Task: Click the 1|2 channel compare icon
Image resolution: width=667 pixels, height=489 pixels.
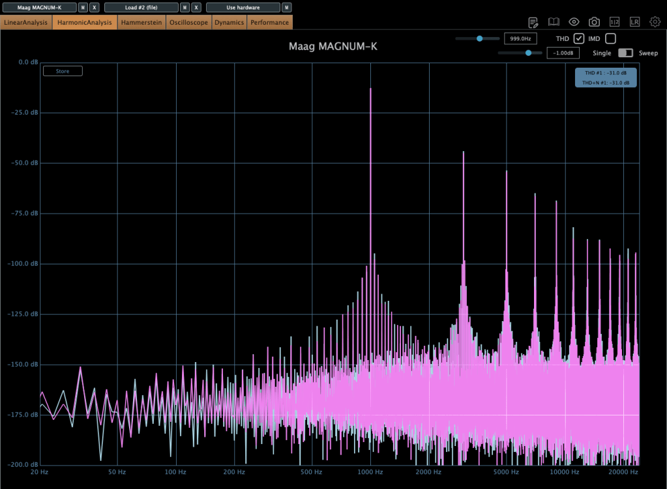Action: pyautogui.click(x=614, y=22)
